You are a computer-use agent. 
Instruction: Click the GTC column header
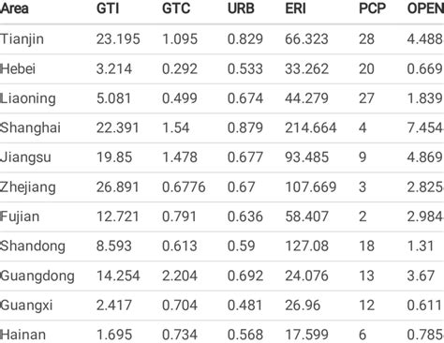[x=176, y=8]
